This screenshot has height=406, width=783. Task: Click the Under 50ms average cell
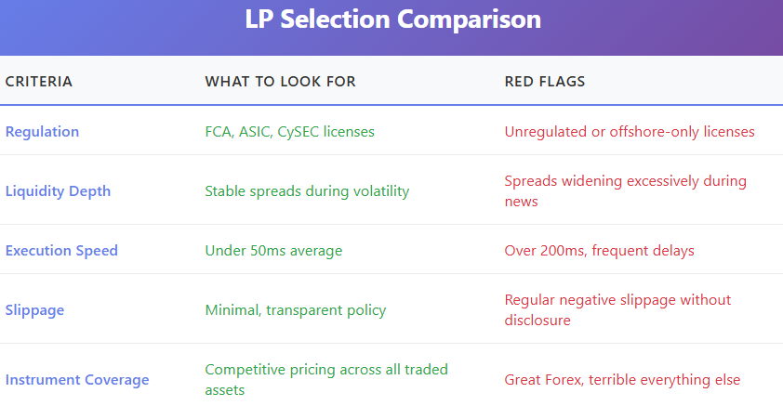pos(273,251)
